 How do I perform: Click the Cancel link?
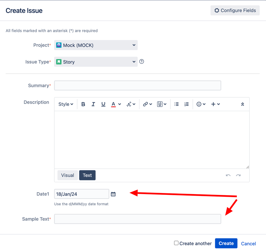point(248,244)
